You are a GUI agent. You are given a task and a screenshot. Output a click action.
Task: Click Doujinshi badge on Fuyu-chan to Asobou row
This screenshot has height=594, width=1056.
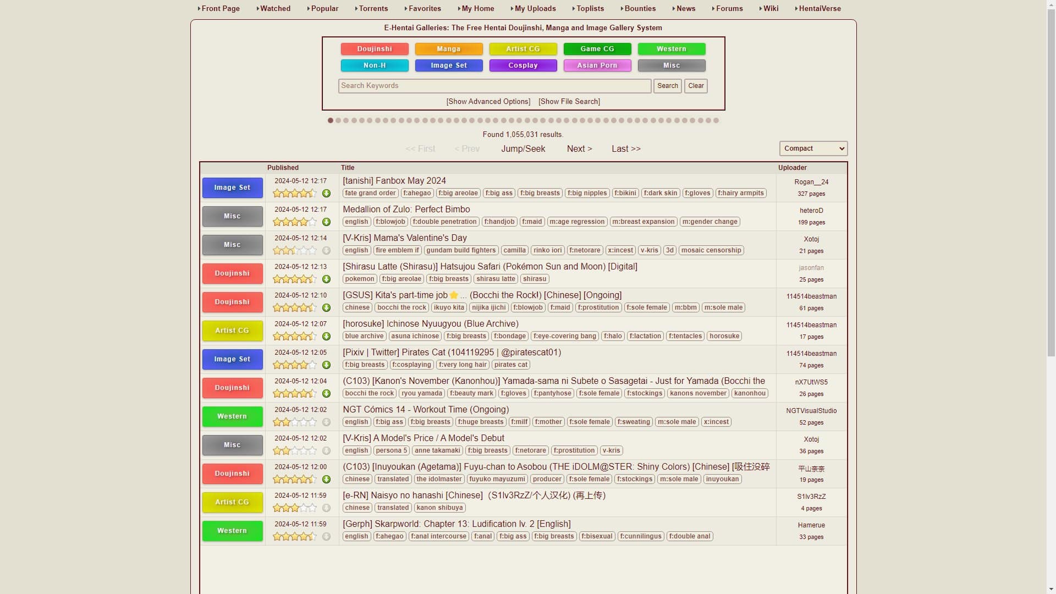[232, 474]
